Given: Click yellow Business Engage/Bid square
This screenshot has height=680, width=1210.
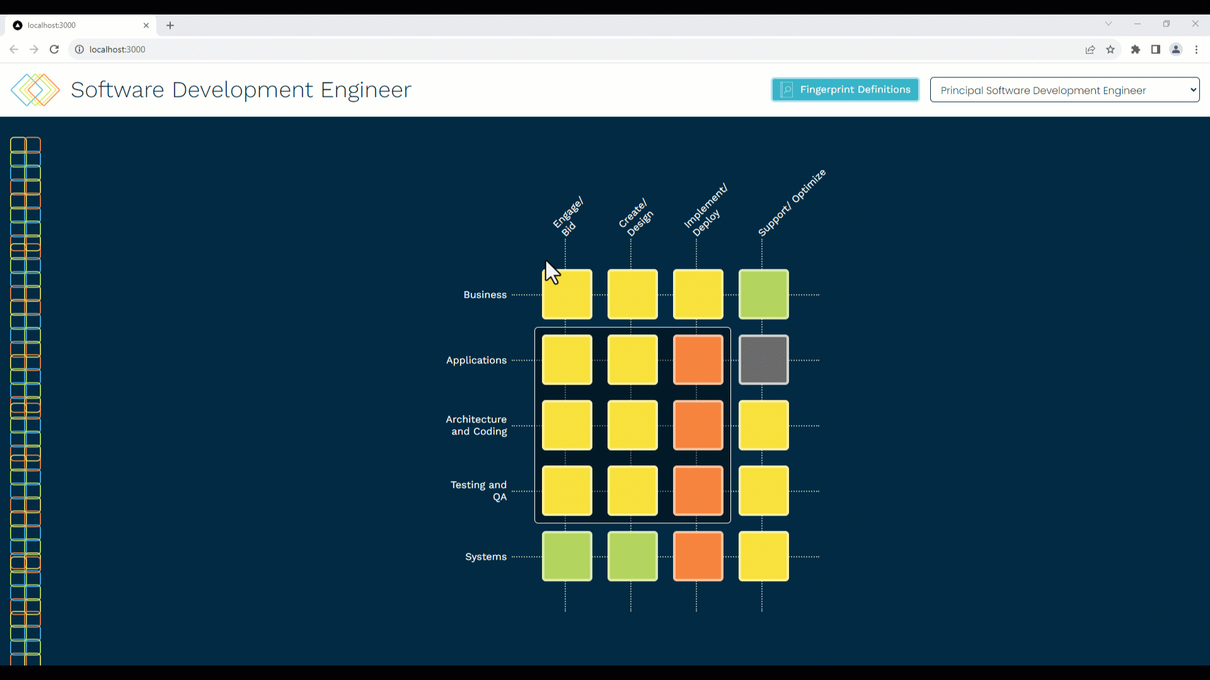Looking at the screenshot, I should pos(567,294).
